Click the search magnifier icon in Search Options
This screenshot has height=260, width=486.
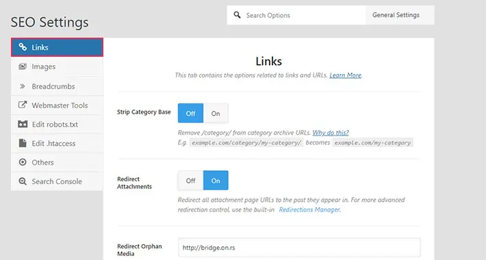237,15
